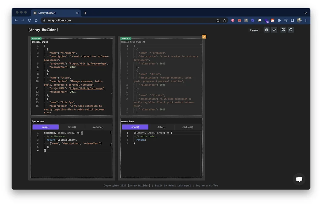Close Pipe #2 with the orange X
The height and width of the screenshot is (205, 322).
tap(204, 37)
